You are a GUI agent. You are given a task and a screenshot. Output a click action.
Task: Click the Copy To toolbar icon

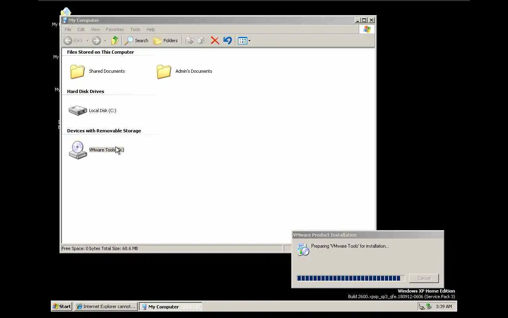(202, 41)
